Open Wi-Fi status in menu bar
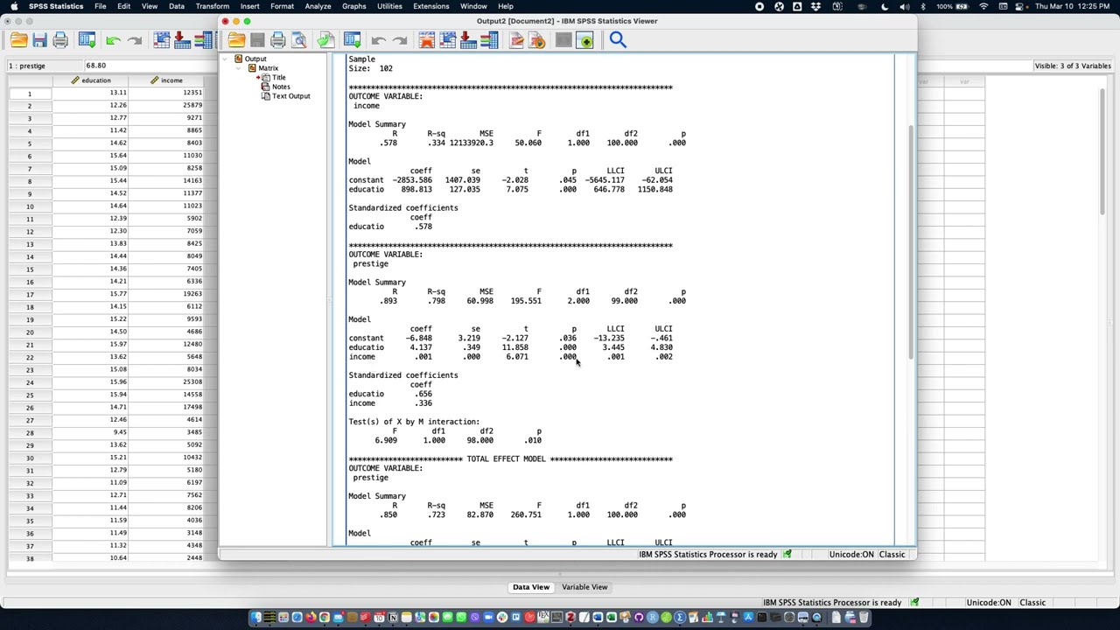 pos(983,6)
